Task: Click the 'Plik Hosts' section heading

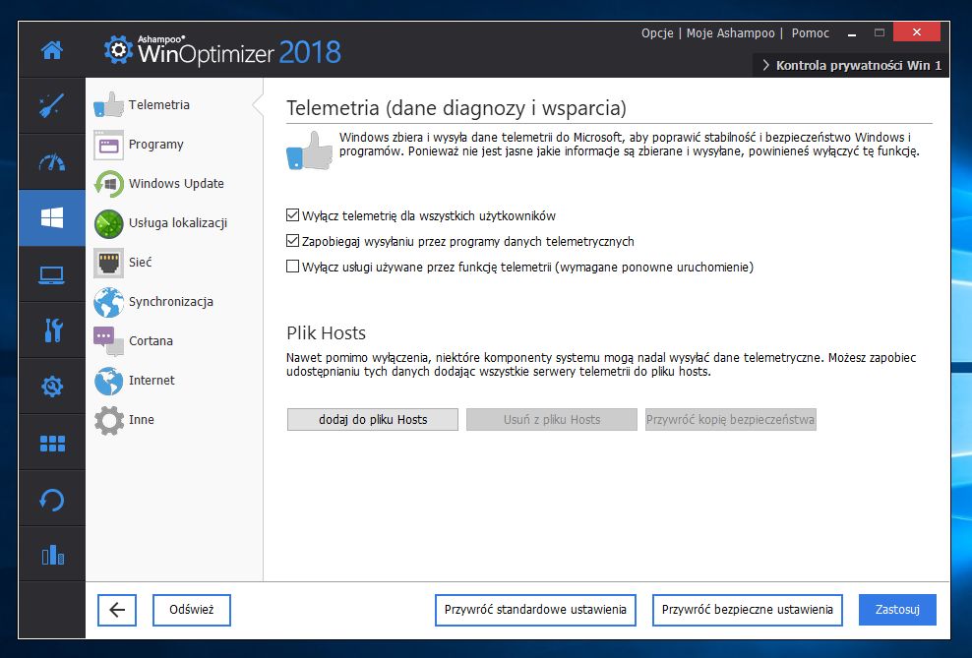Action: click(x=326, y=333)
